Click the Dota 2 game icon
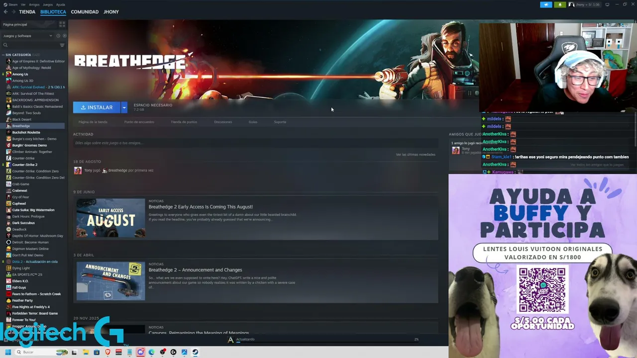Image resolution: width=637 pixels, height=358 pixels. [x=8, y=262]
